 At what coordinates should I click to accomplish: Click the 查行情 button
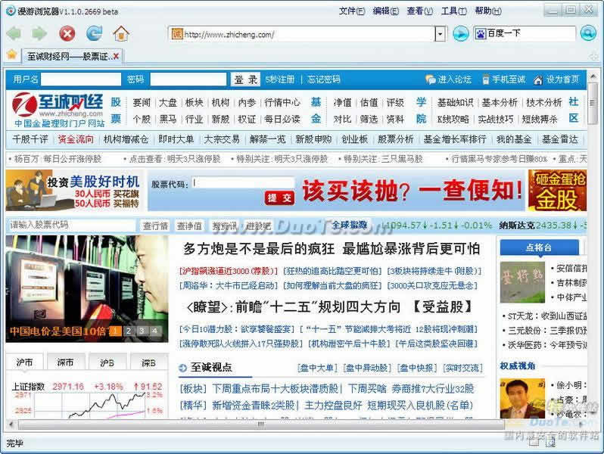click(155, 225)
